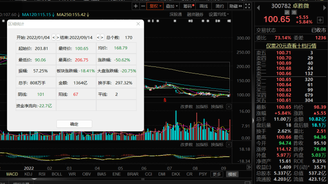This screenshot has height=184, width=328.
Task: Move start date earlier arrow
Action: coord(54,37)
